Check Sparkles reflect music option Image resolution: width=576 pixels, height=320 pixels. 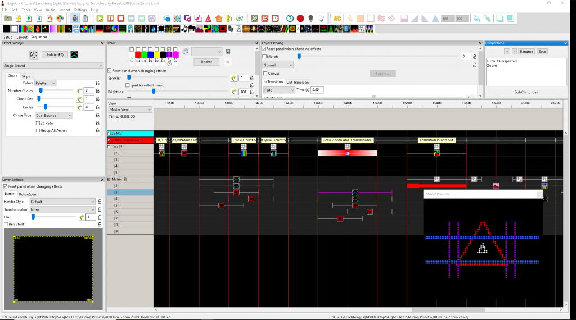pos(127,85)
